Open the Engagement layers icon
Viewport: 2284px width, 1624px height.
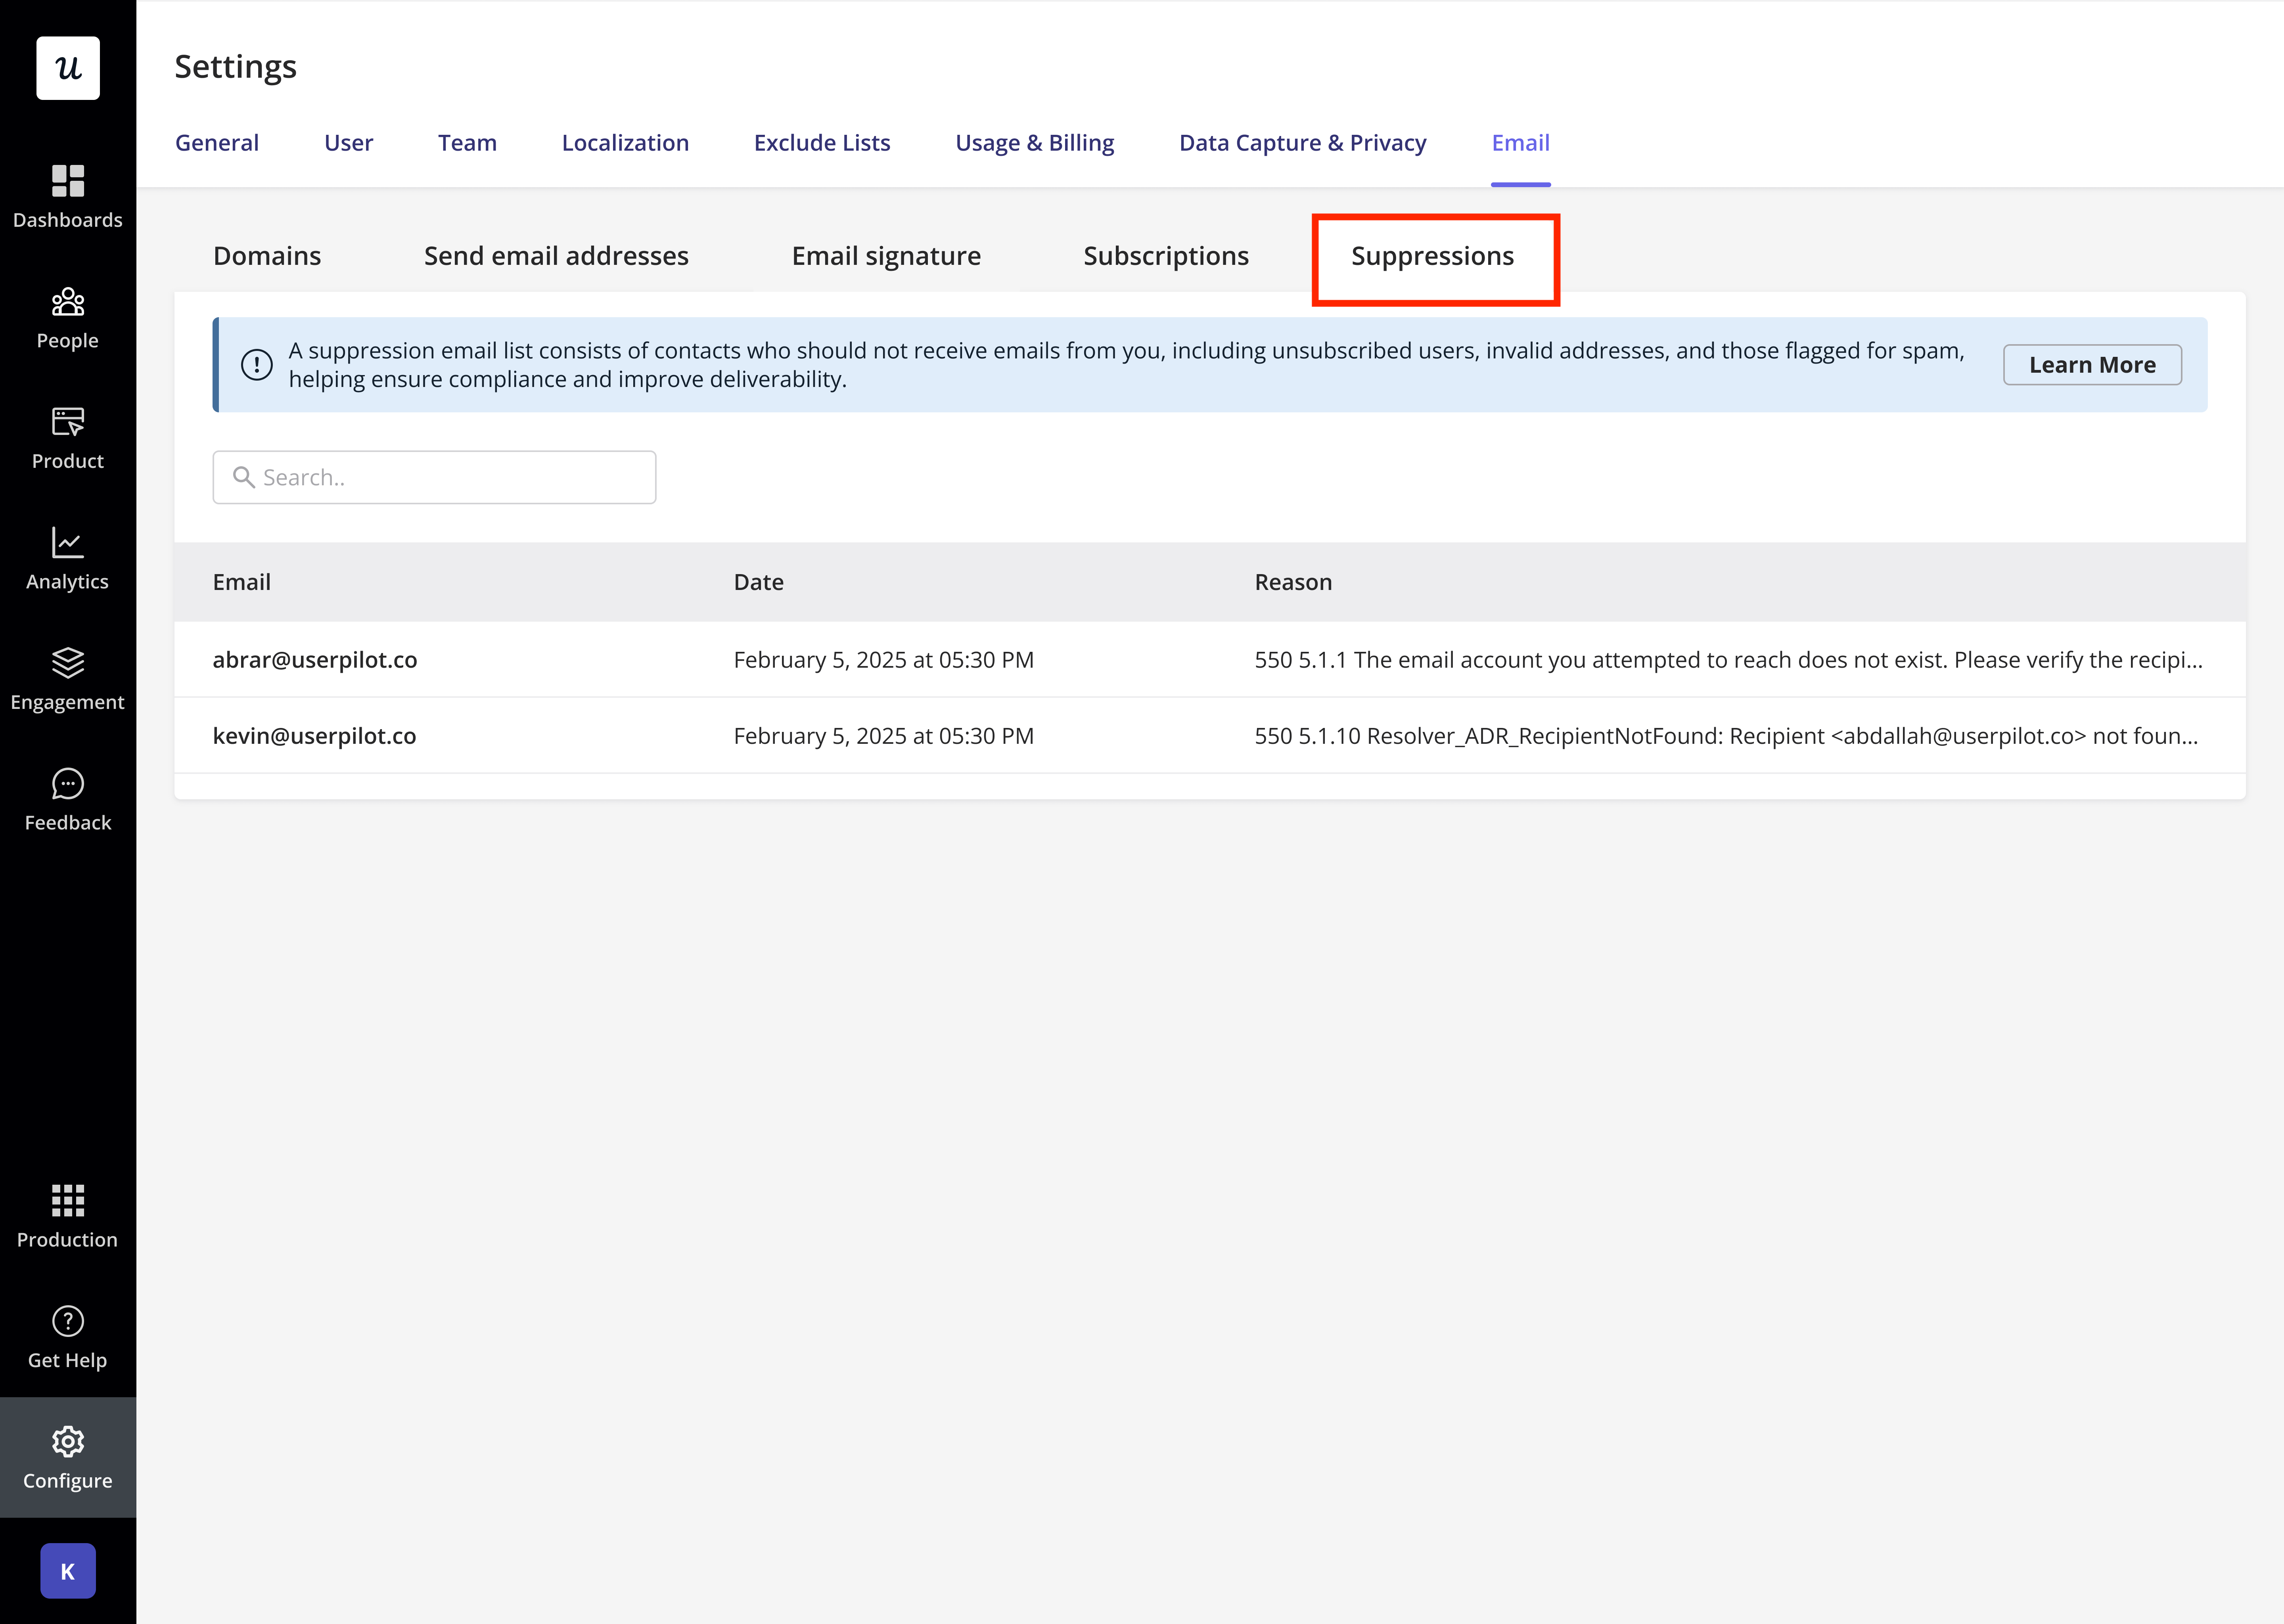(x=68, y=663)
